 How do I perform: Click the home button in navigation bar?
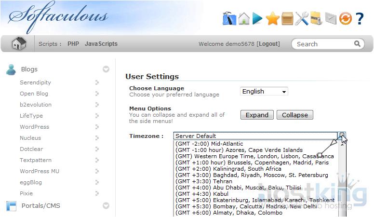(19, 43)
